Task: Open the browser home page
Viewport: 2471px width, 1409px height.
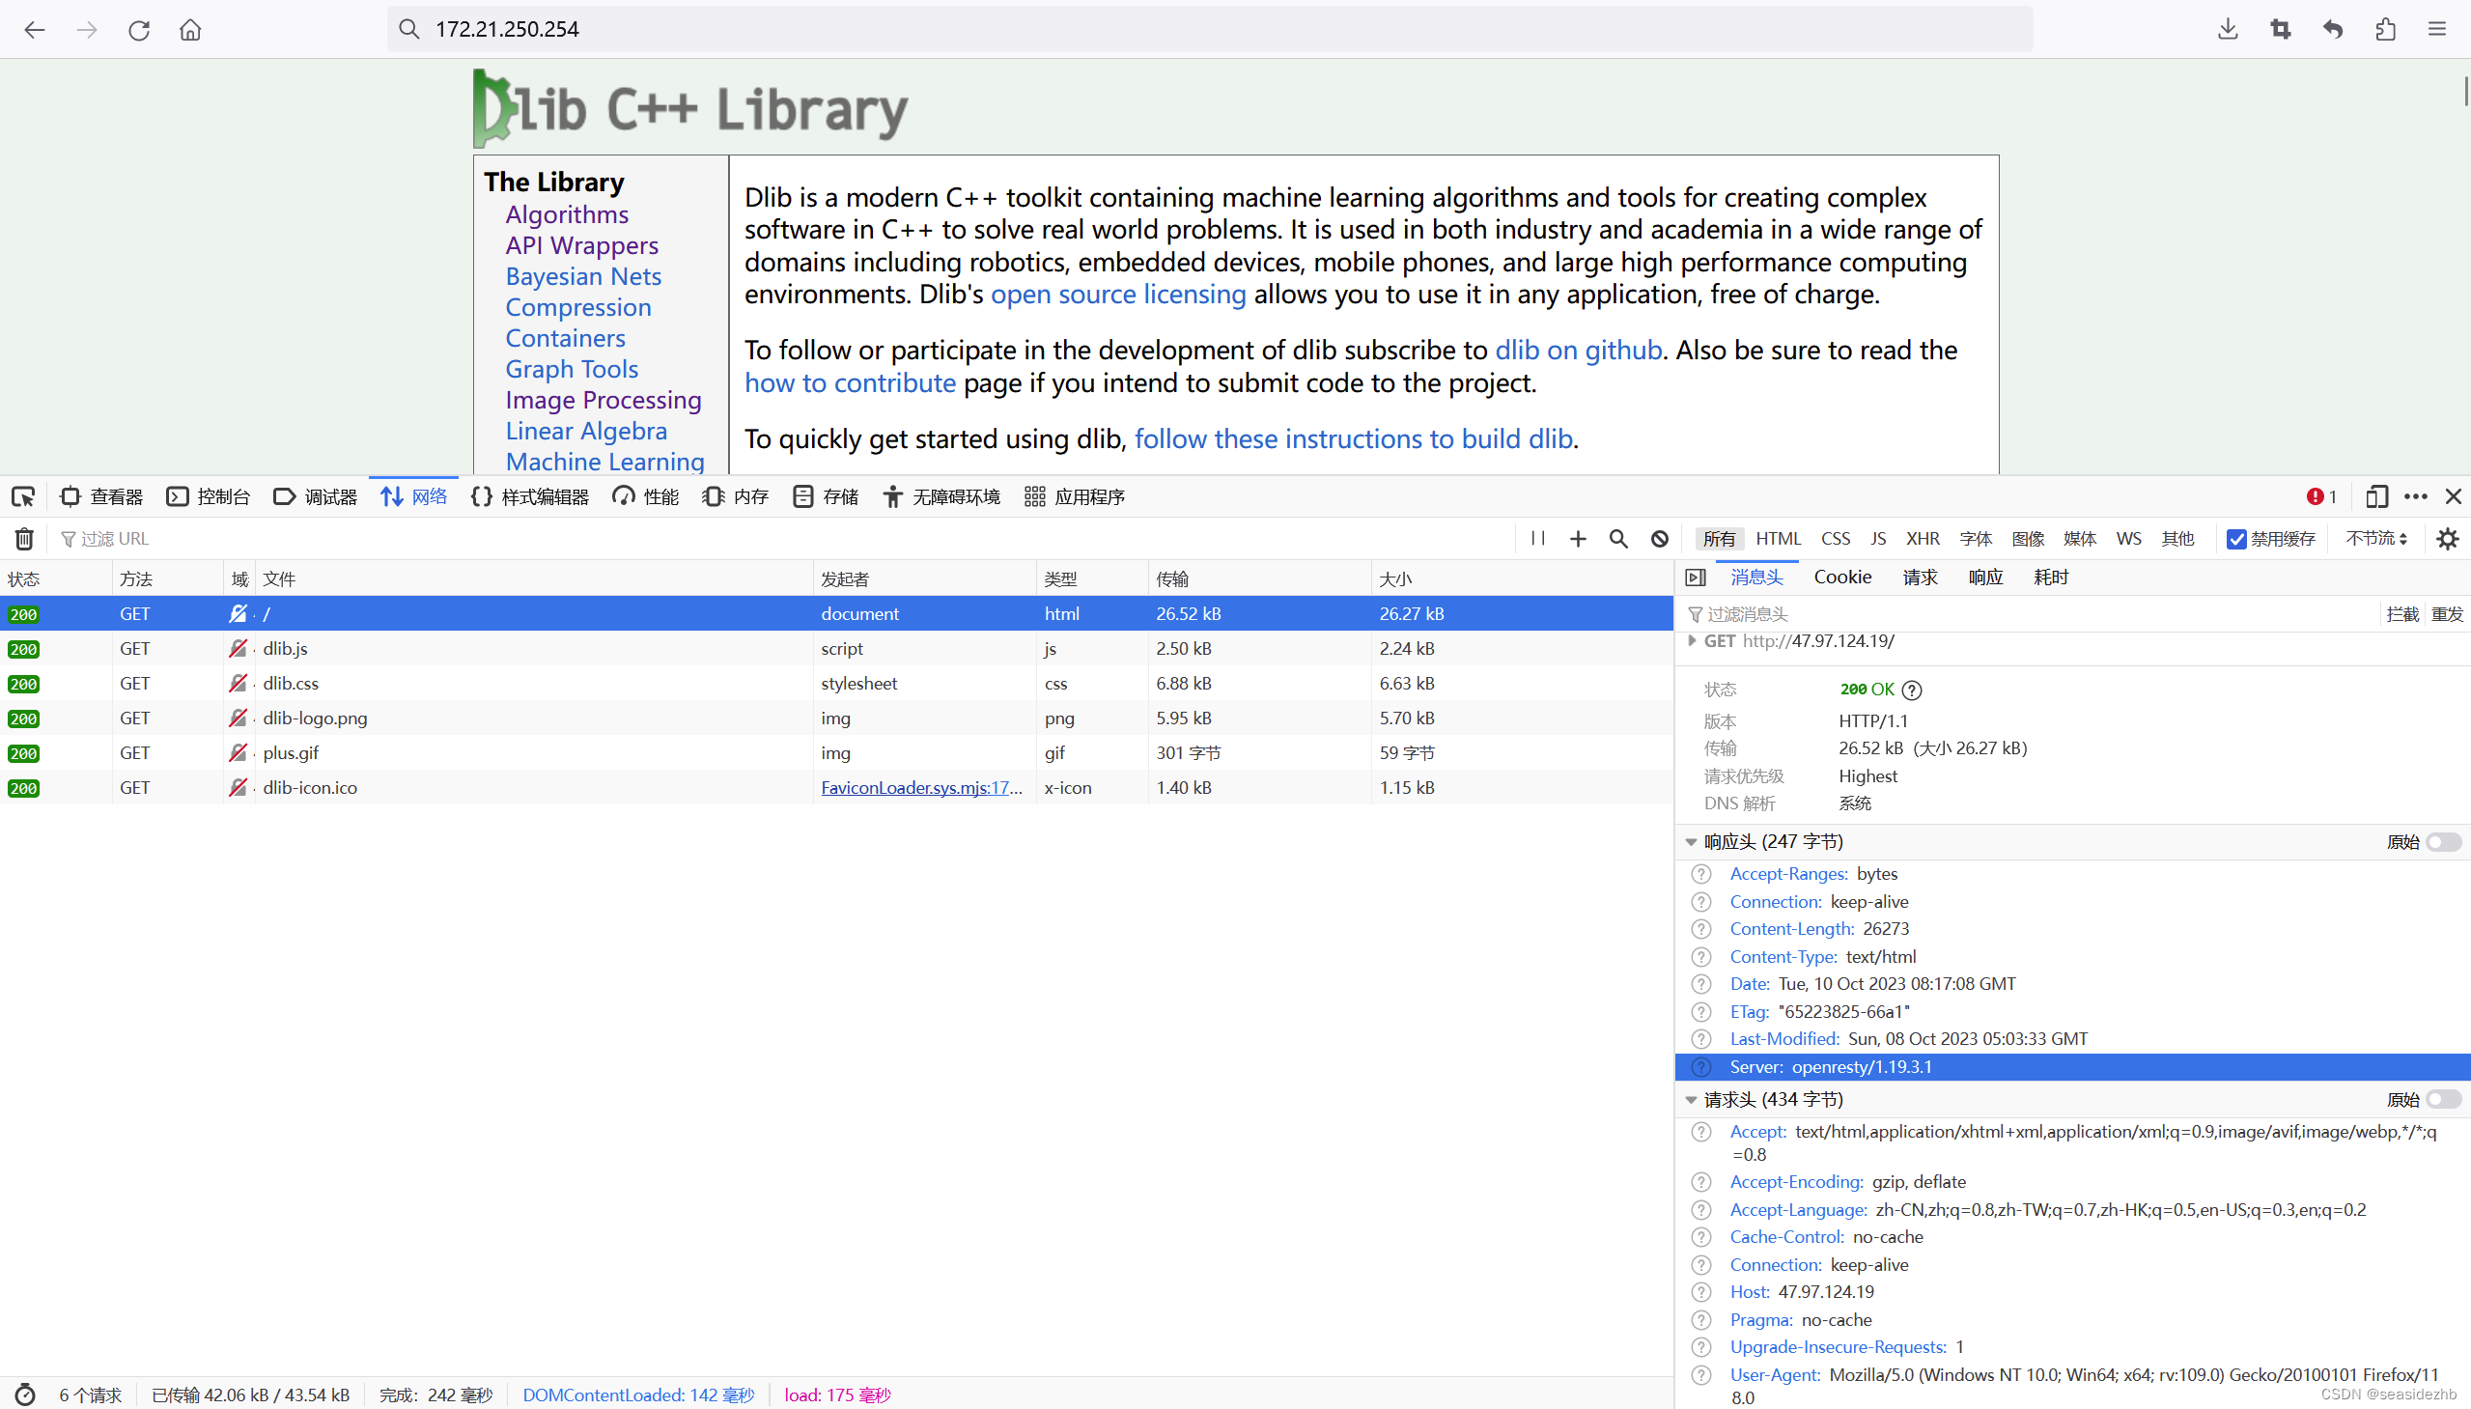Action: [190, 29]
